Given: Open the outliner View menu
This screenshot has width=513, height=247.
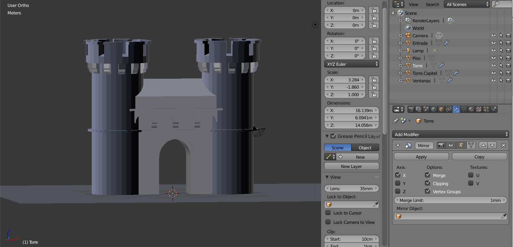Looking at the screenshot, I should tap(413, 5).
